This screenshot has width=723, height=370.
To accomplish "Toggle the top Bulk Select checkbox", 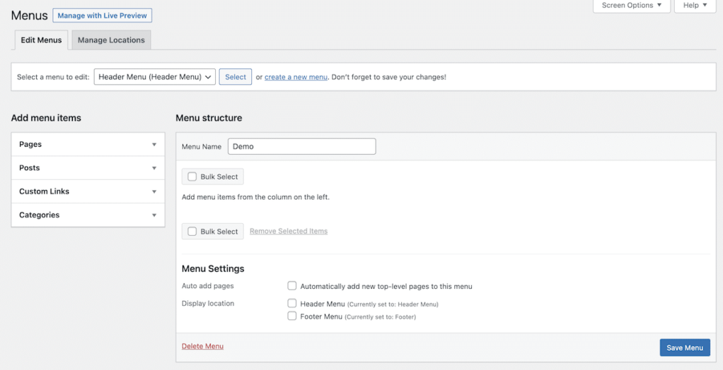I will coord(192,177).
